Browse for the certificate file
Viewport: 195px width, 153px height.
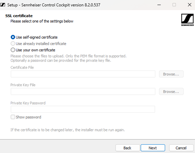coord(171,74)
